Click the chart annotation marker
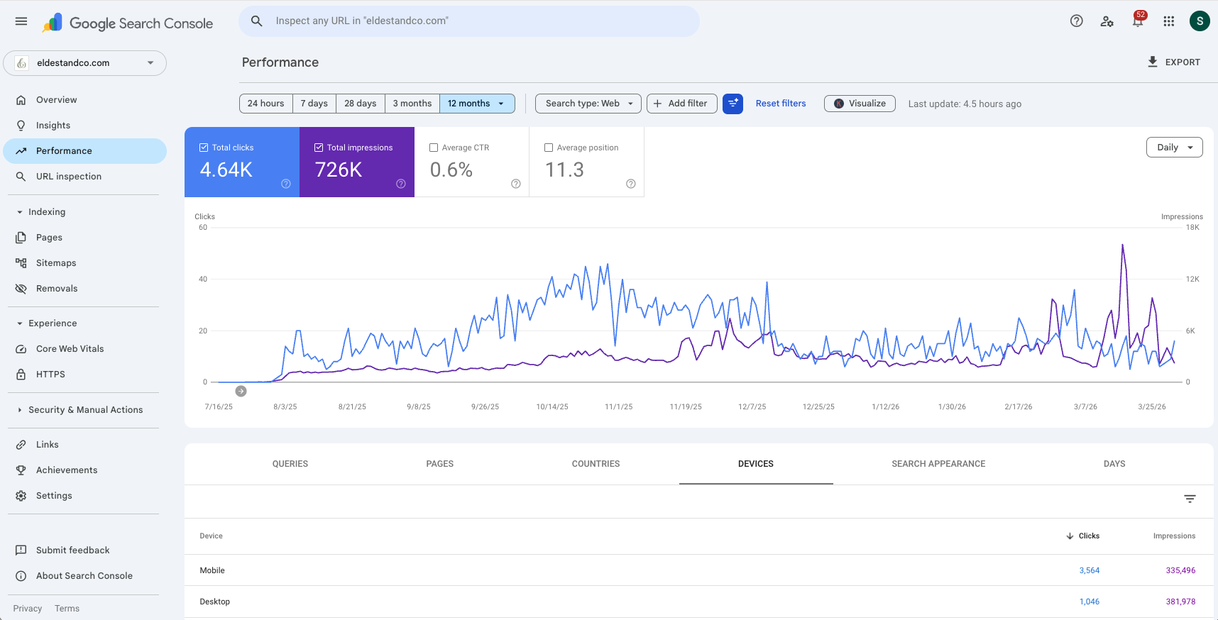The image size is (1218, 620). click(x=241, y=391)
